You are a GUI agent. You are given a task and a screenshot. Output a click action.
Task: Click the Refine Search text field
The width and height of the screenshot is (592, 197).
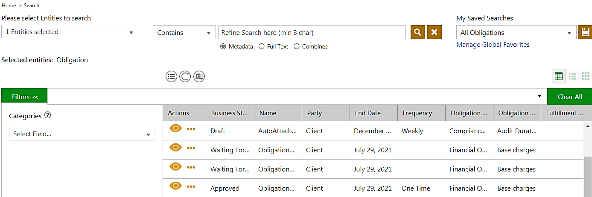pos(312,32)
